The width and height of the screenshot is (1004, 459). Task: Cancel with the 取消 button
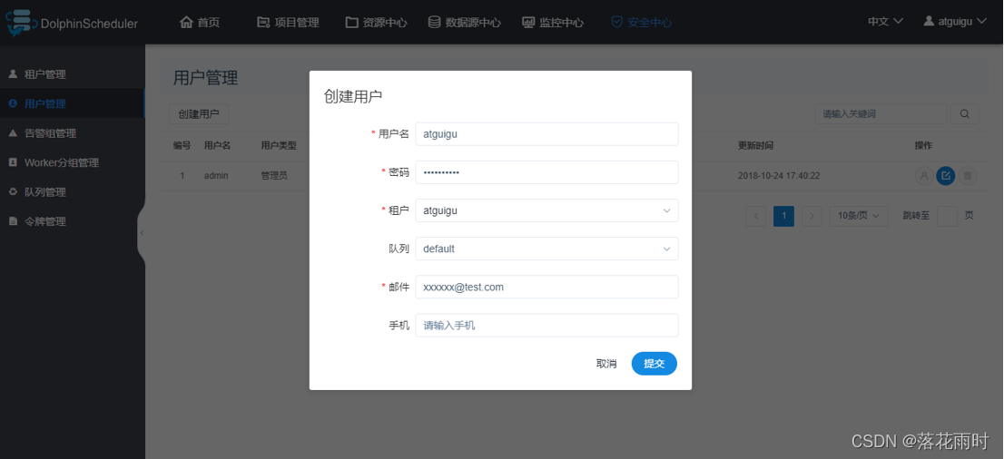click(606, 364)
